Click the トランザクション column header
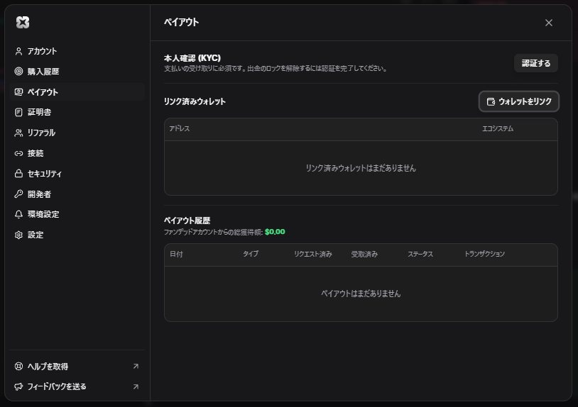 coord(484,255)
